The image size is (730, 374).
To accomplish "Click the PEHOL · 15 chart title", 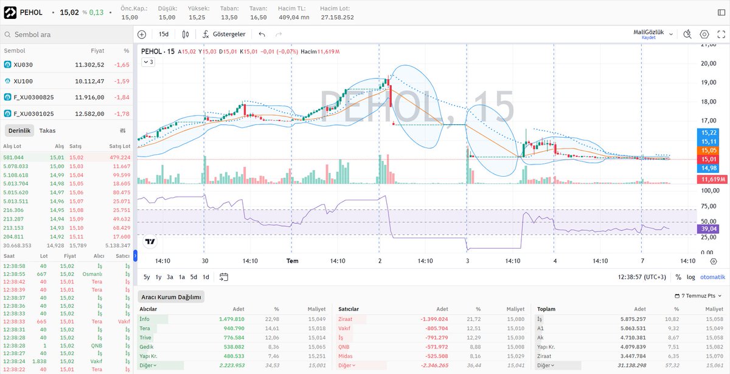I will (x=158, y=51).
